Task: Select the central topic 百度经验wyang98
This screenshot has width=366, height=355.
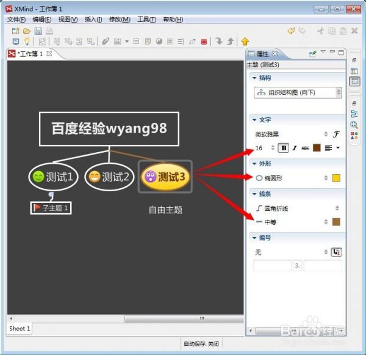Action: [109, 129]
